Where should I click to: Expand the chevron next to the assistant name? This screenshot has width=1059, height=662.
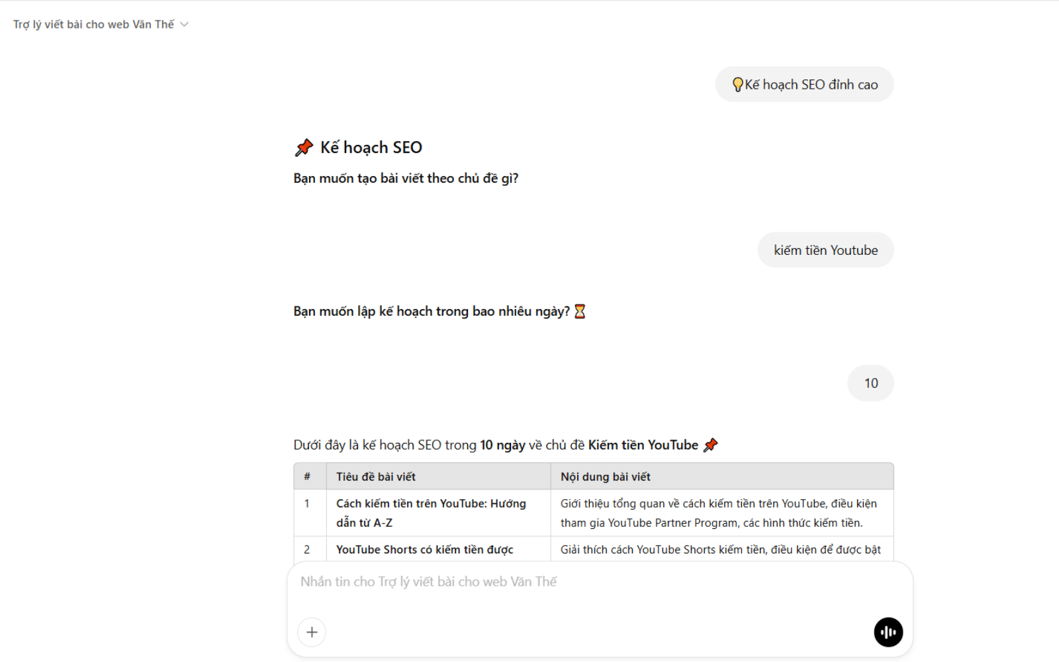(x=185, y=24)
